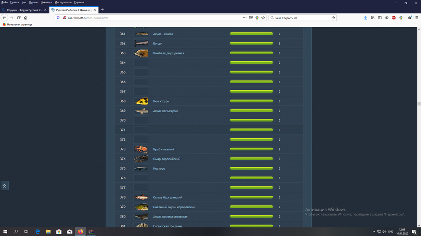Open the Firefox library icon
This screenshot has width=421, height=236.
(373, 18)
